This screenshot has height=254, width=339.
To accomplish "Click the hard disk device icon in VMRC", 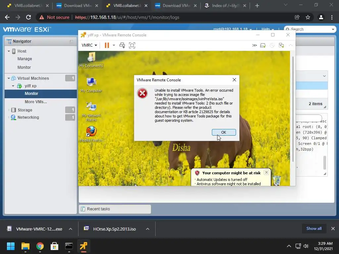I will (263, 45).
